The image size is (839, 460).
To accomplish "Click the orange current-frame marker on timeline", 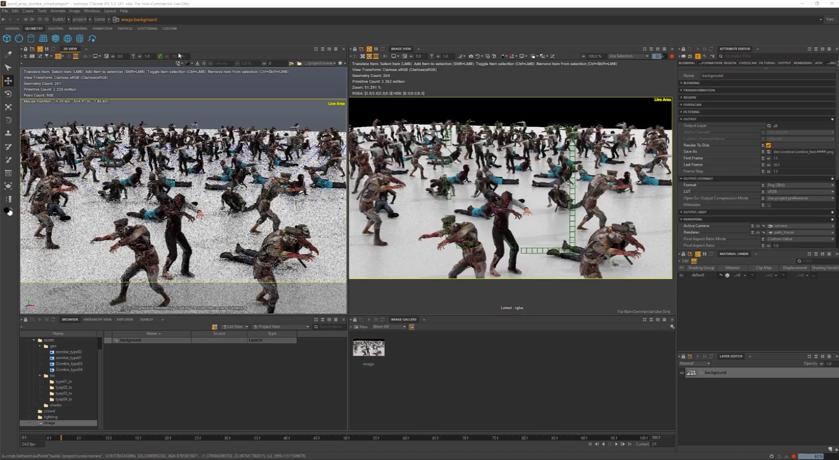I will [61, 438].
